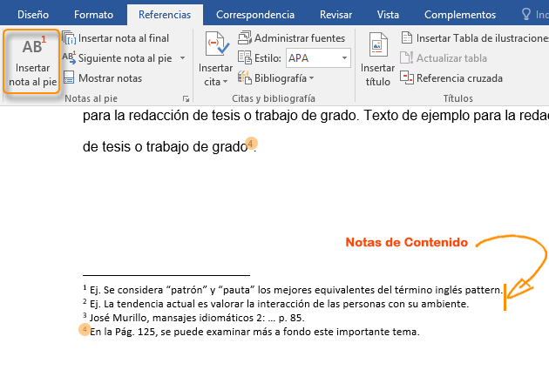Open the Complementos tab
549x370 pixels.
460,15
